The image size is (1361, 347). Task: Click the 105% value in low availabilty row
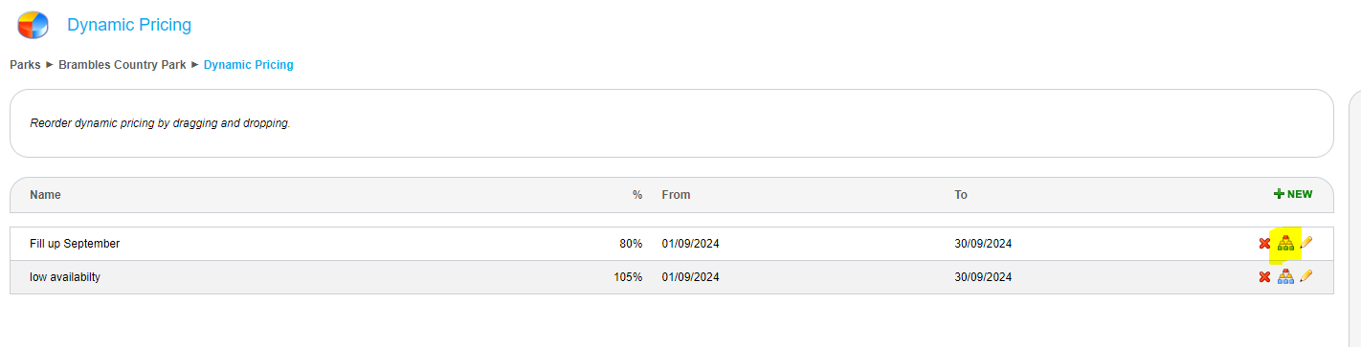coord(628,277)
